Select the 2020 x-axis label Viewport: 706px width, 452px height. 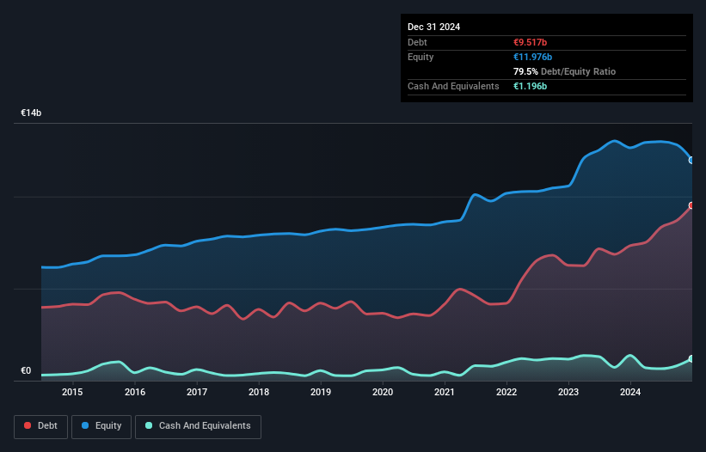383,392
